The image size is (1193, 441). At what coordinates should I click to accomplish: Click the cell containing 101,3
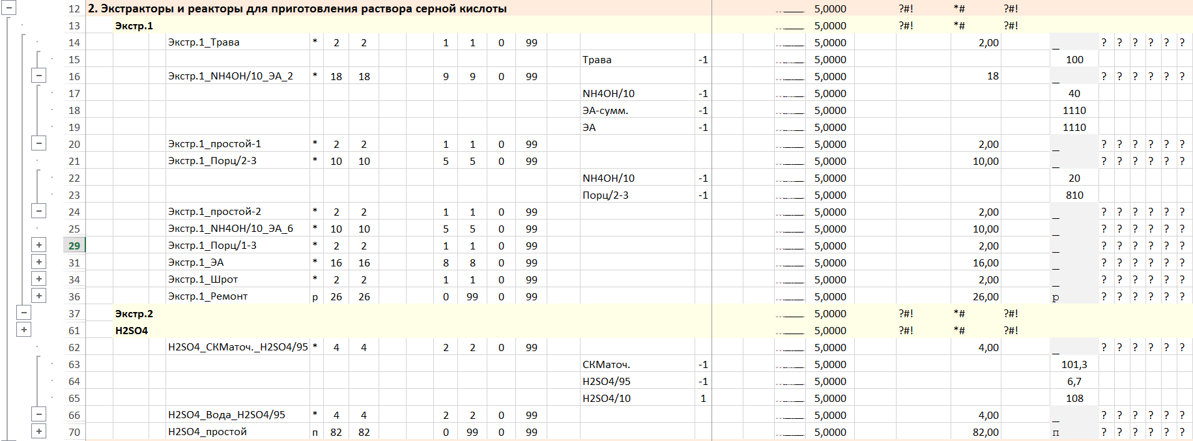tap(1074, 365)
